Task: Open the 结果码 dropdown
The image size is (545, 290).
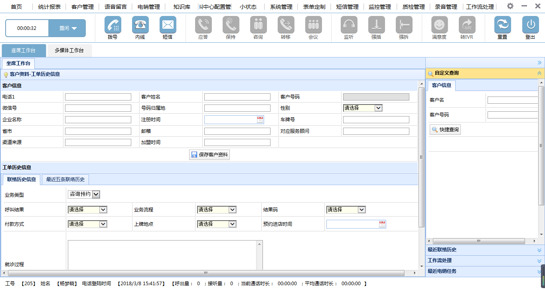Action: coord(346,209)
